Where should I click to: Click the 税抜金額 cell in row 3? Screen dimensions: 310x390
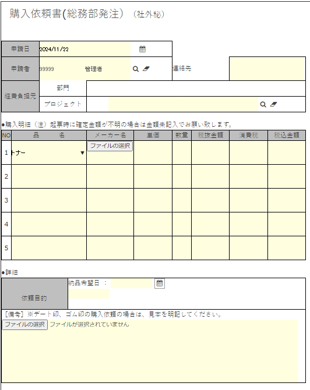(210, 200)
